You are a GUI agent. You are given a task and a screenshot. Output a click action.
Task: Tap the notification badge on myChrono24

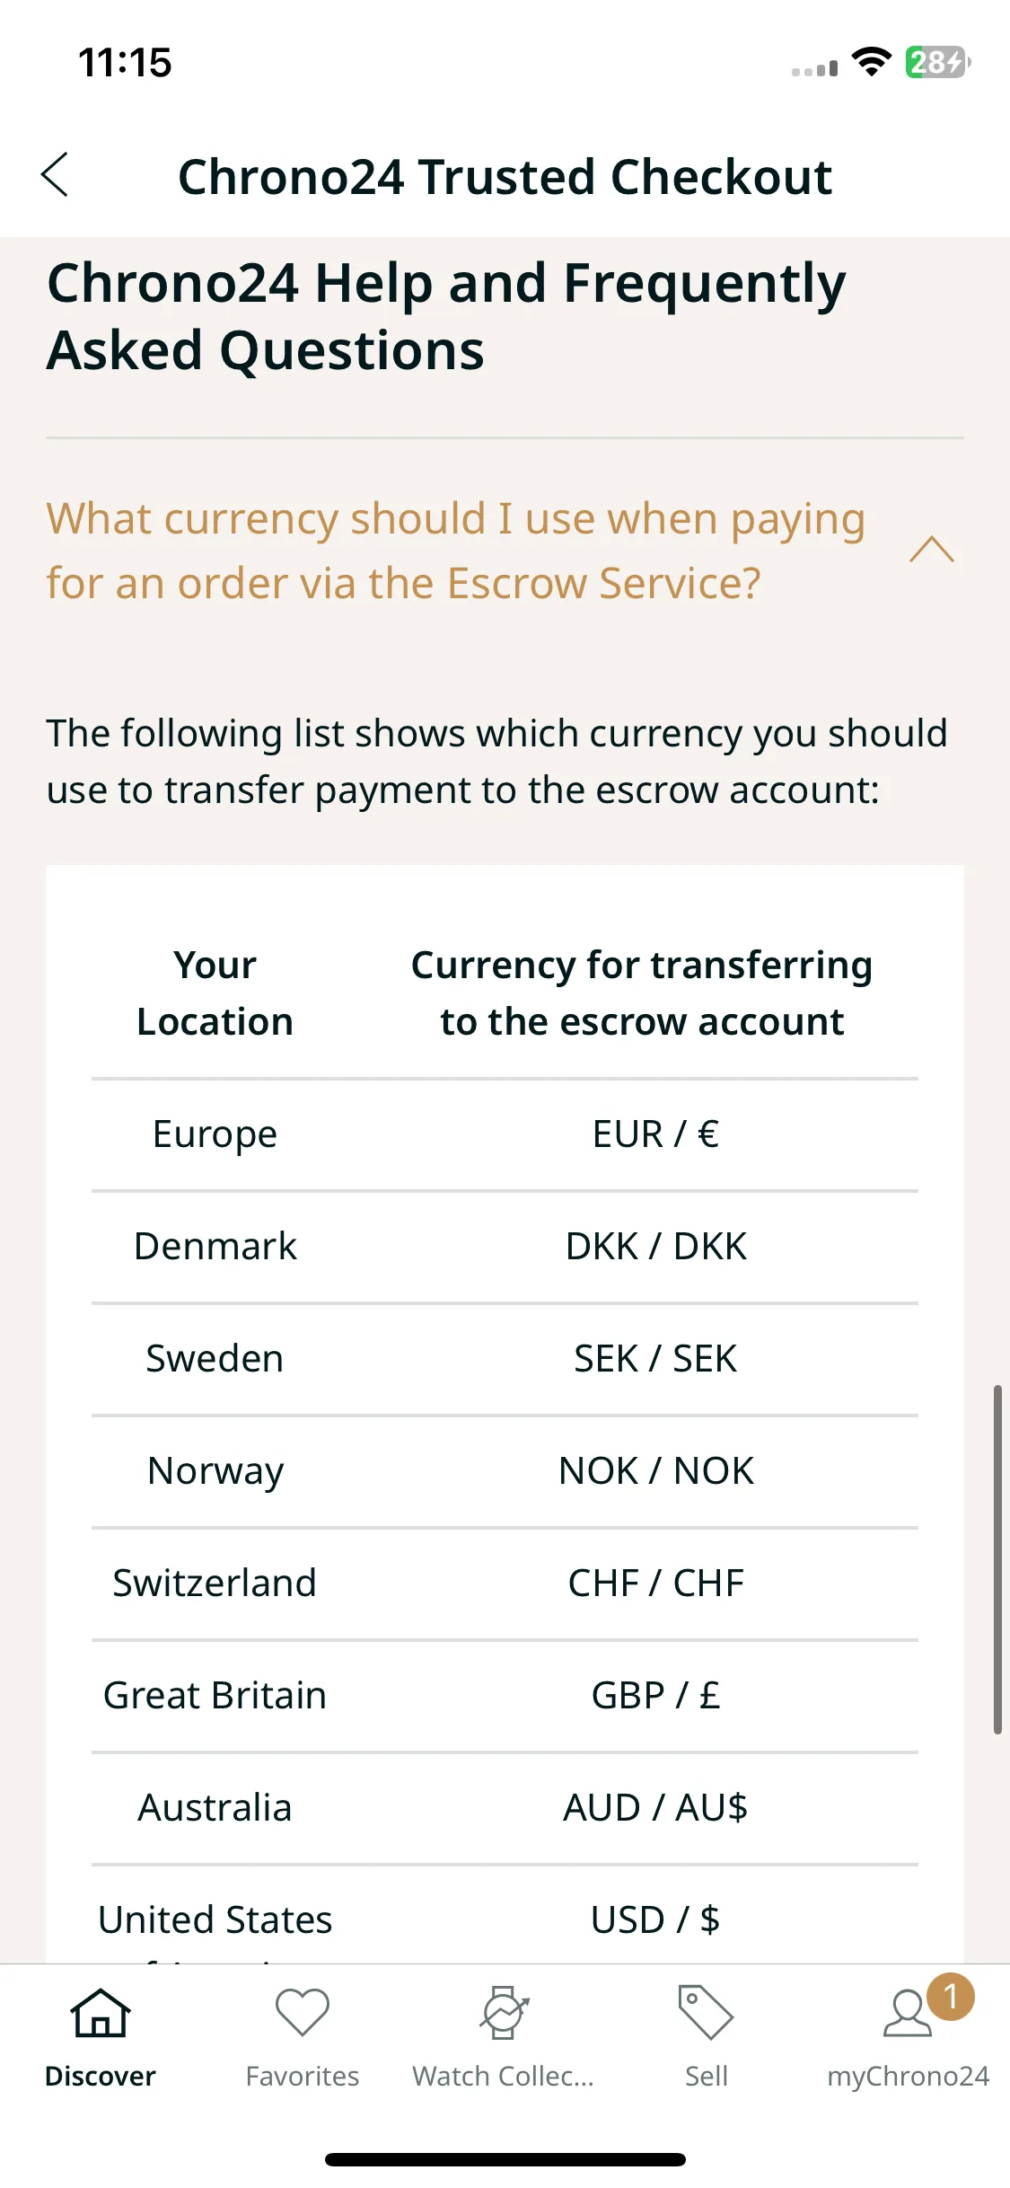coord(951,1997)
